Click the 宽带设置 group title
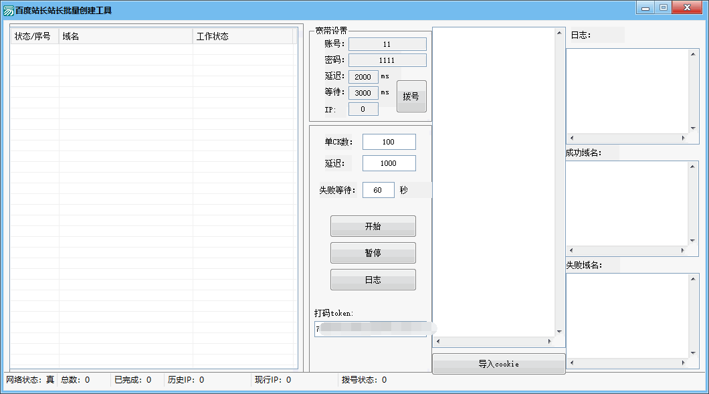The height and width of the screenshot is (394, 709). pos(332,30)
